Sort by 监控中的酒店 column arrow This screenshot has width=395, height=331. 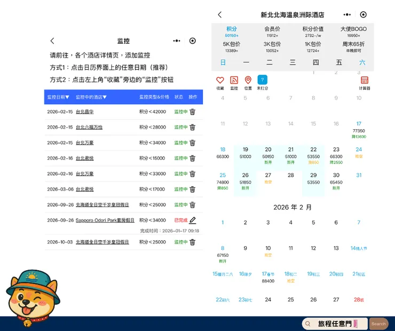pos(105,97)
